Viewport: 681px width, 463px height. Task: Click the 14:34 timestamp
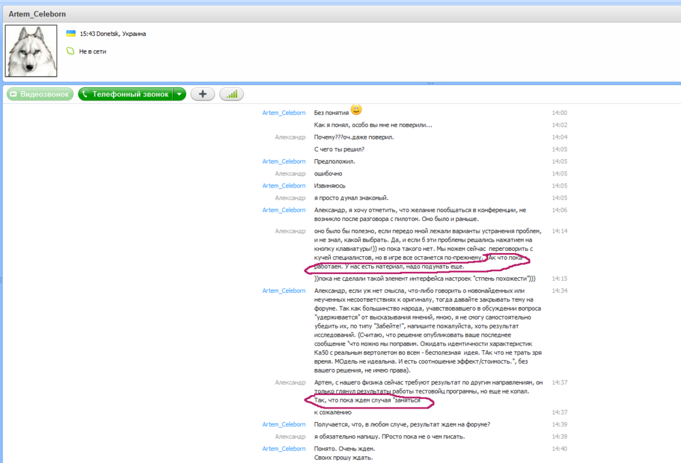(559, 291)
